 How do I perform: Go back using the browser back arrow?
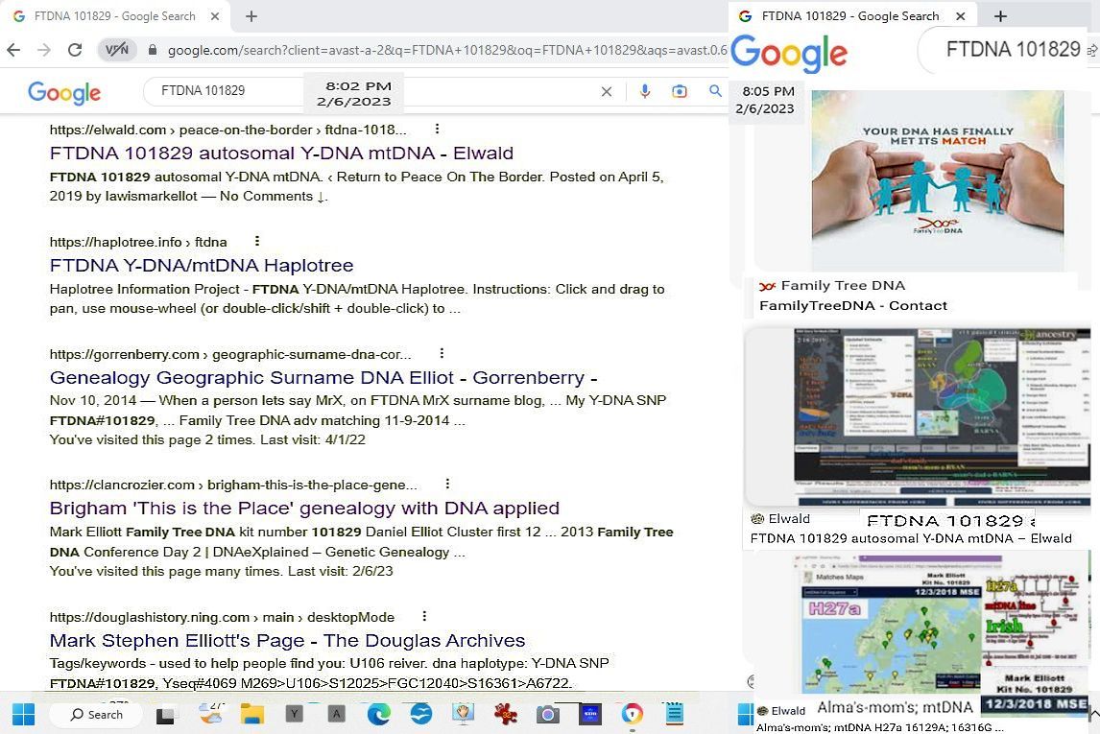13,50
